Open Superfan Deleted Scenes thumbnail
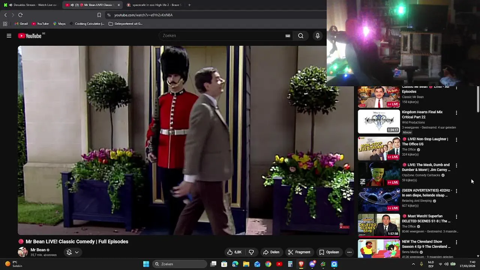The image size is (480, 270). pos(379,226)
